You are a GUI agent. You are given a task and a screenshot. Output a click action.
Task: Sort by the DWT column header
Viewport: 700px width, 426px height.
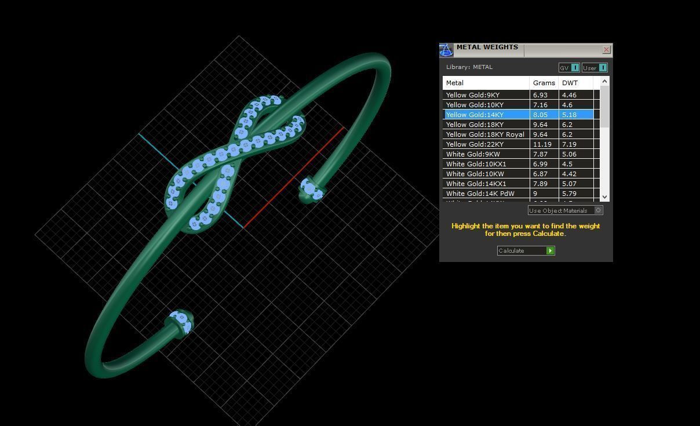pos(576,83)
